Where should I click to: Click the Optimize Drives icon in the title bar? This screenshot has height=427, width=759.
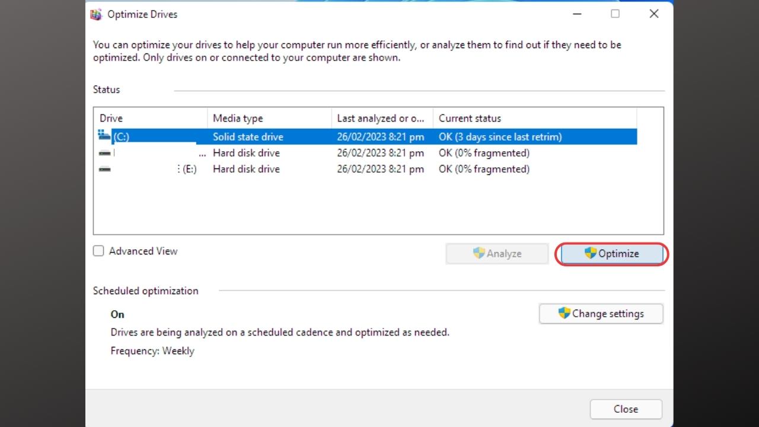pos(96,14)
